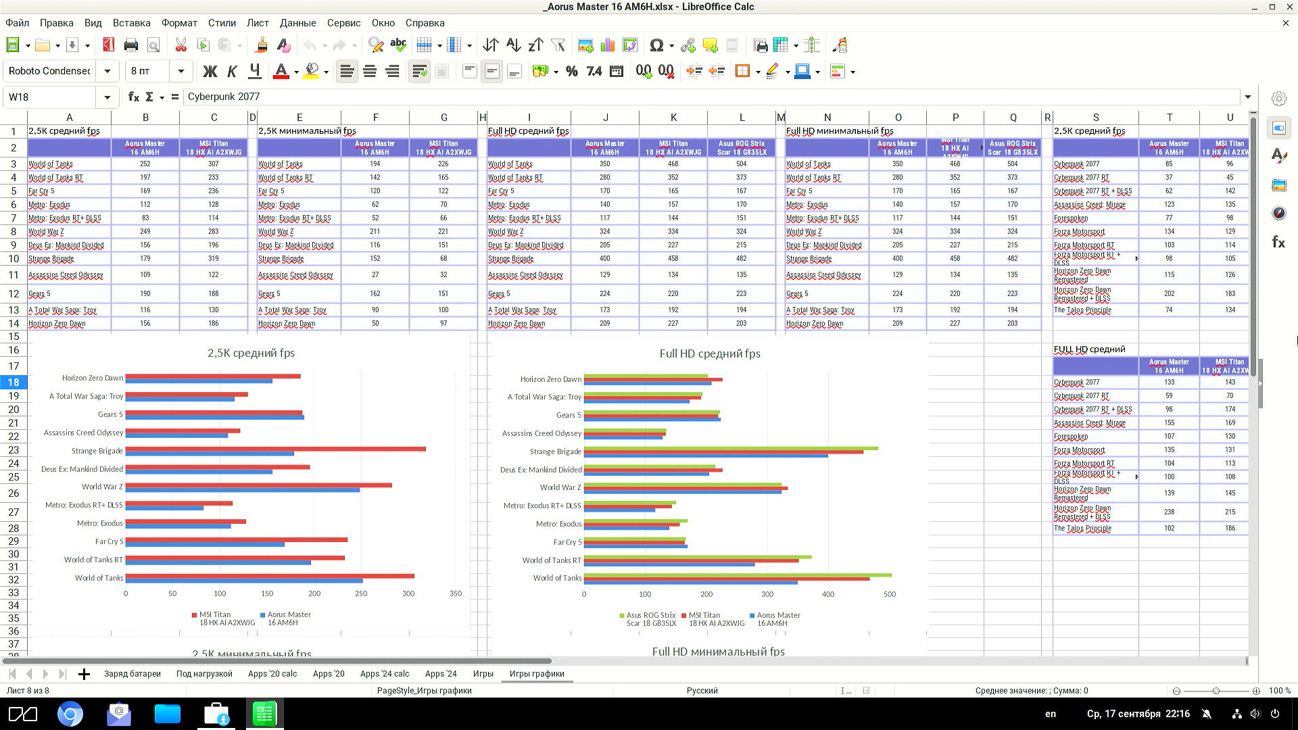The image size is (1298, 730).
Task: Click the Sort Ascending icon
Action: point(513,45)
